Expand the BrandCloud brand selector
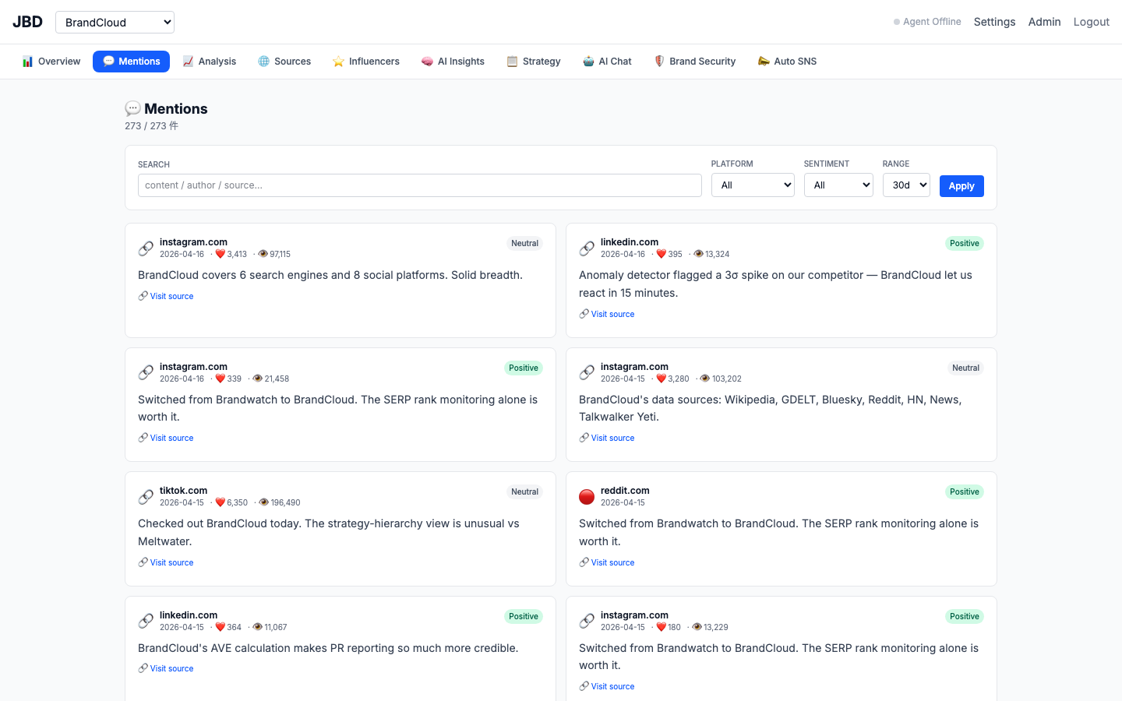Image resolution: width=1122 pixels, height=701 pixels. click(115, 23)
